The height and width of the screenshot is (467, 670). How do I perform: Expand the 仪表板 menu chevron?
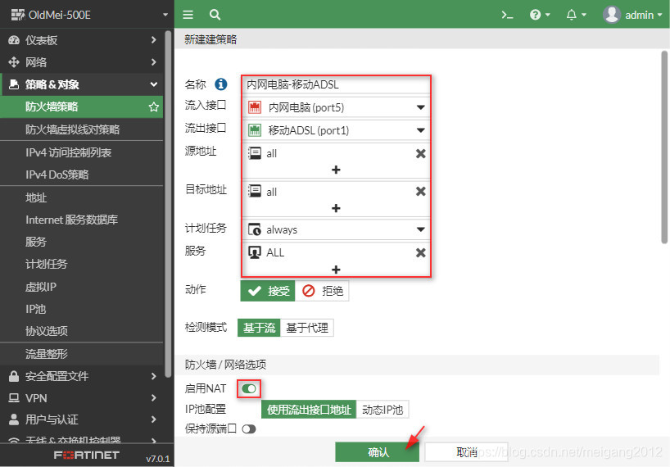(x=154, y=39)
